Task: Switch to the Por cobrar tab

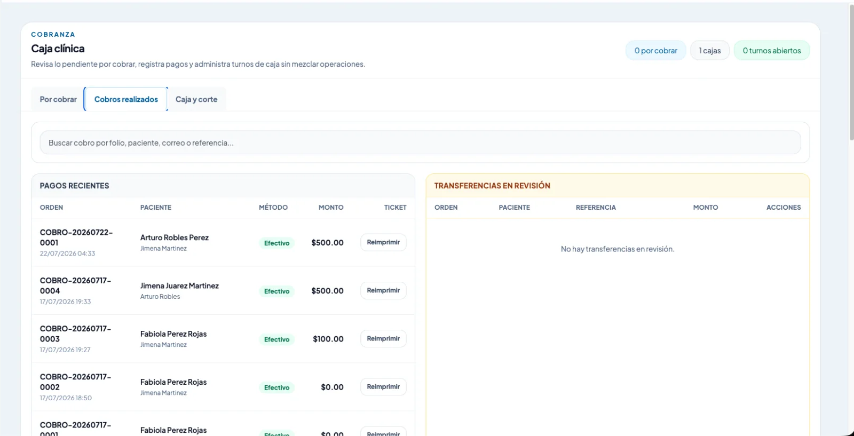Action: pyautogui.click(x=58, y=99)
